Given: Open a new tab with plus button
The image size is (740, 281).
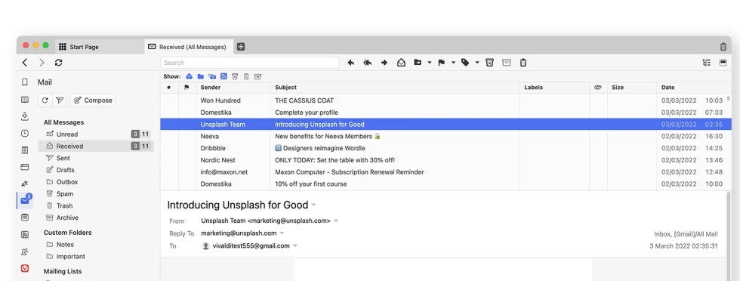Looking at the screenshot, I should [x=241, y=47].
